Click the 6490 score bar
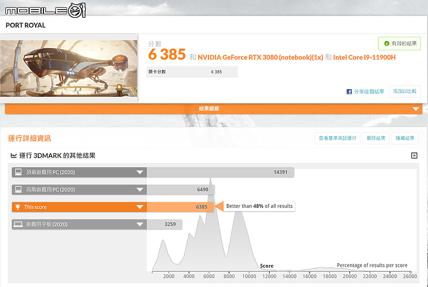Viewport: 428px width, 287px height. tap(181, 190)
